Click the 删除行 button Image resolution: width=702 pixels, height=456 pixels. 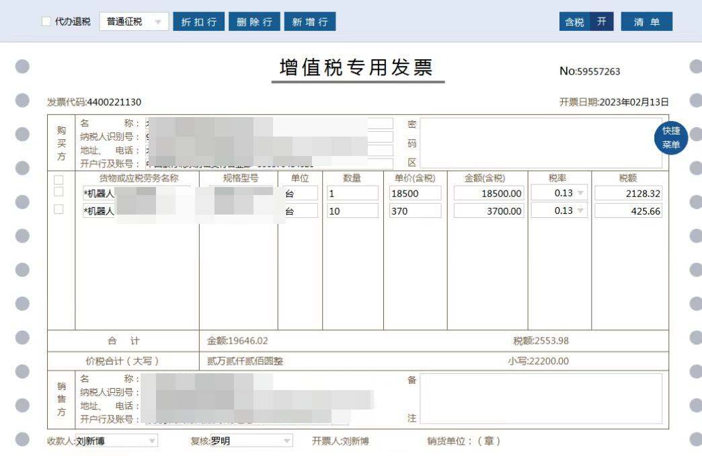(x=254, y=22)
